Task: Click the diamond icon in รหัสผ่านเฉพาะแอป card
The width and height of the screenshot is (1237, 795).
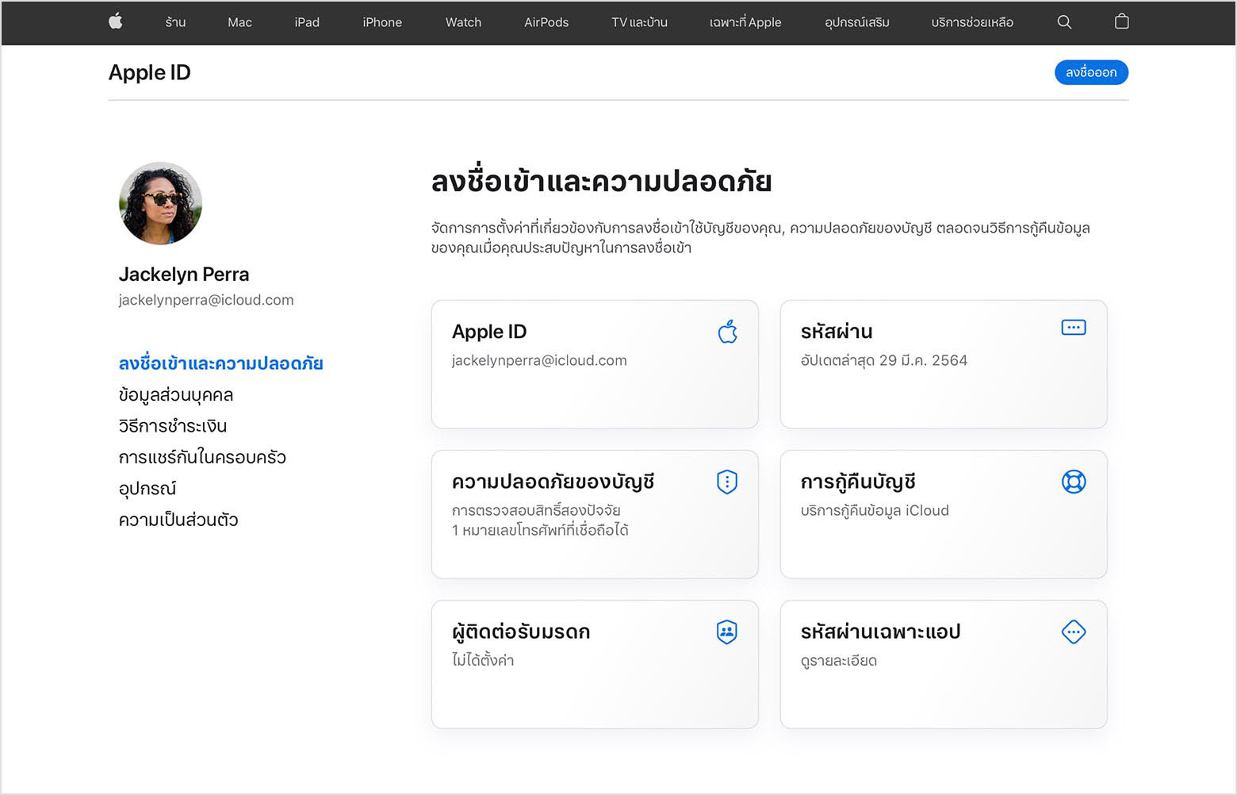Action: 1073,632
